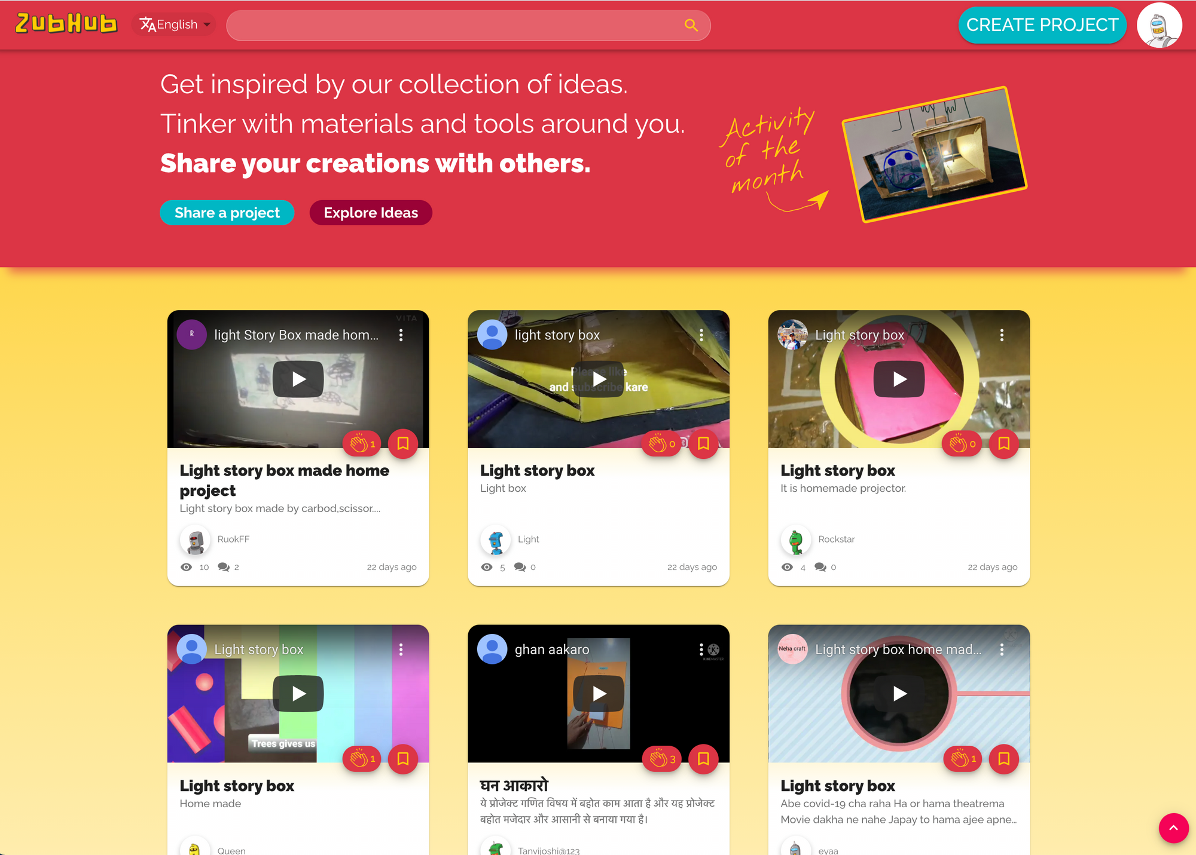
Task: Open more options on light Story Box video
Action: [x=401, y=335]
